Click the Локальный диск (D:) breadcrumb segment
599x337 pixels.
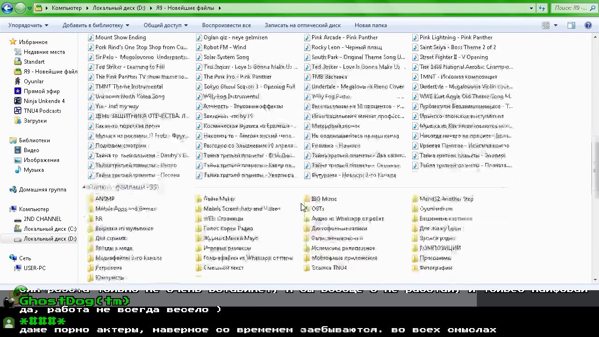tap(119, 8)
